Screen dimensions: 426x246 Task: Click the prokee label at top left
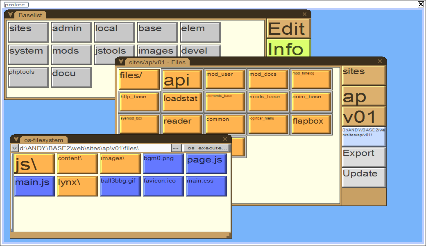point(16,5)
